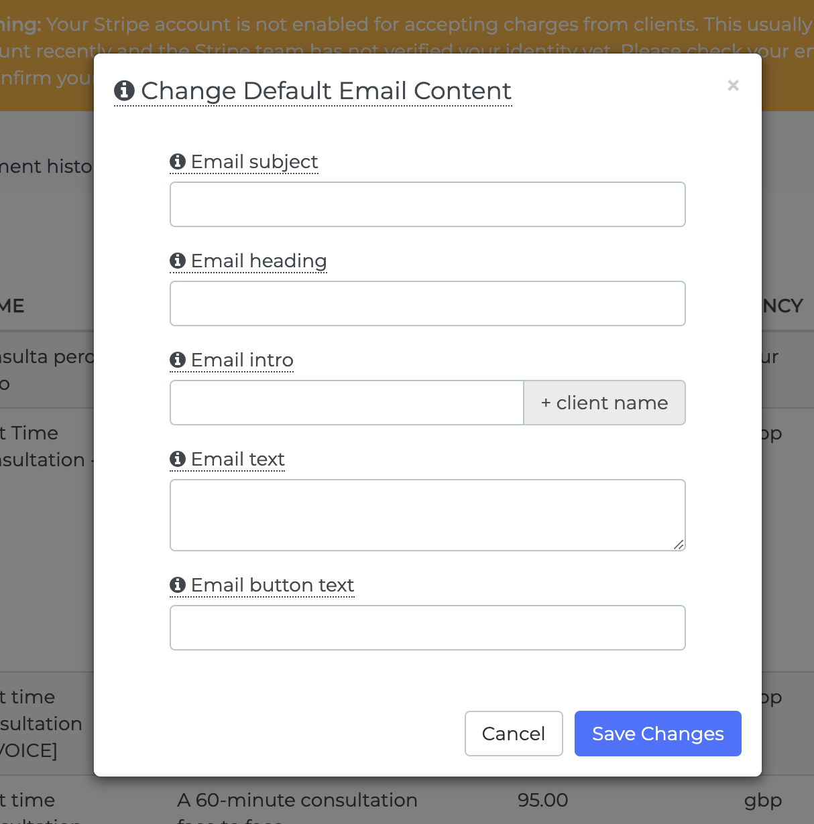The width and height of the screenshot is (814, 824).
Task: Focus the Email subject input field
Action: point(427,204)
